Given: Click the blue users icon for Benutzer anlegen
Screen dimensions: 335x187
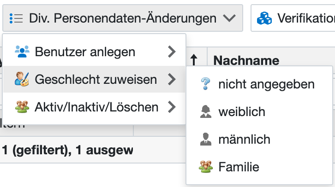Looking at the screenshot, I should 22,52.
